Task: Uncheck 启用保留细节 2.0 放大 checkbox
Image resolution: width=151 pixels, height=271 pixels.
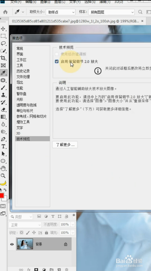Action: pyautogui.click(x=57, y=61)
